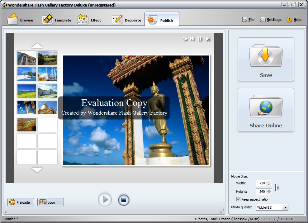Click the down arrow below the thumbnail strip

click(37, 170)
